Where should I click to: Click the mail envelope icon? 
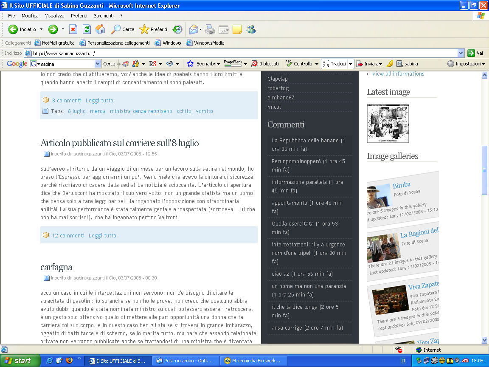click(194, 29)
